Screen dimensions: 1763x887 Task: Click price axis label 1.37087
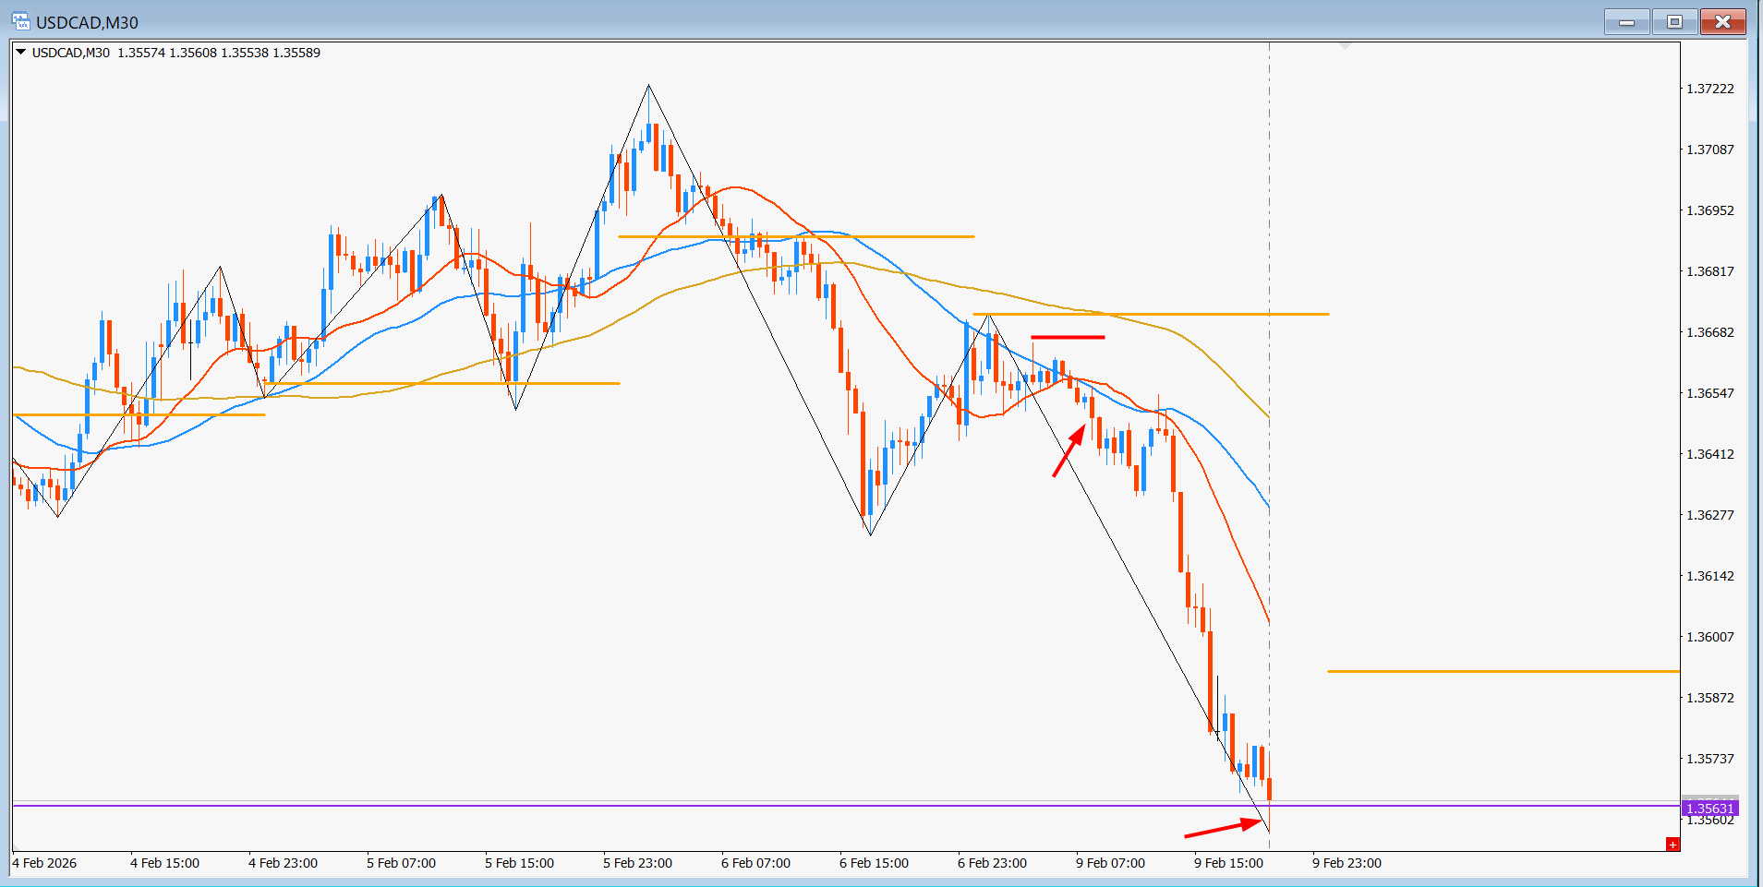click(1710, 150)
